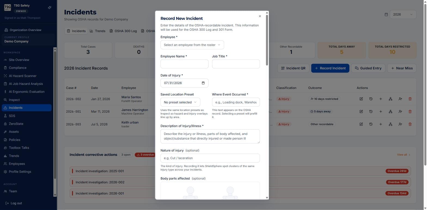Click the sparkle icon next to TSG Safety
The height and width of the screenshot is (210, 427).
click(x=50, y=8)
